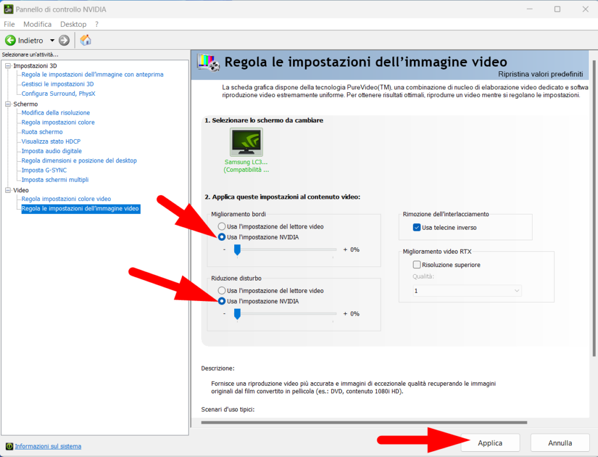Click the Miglioramento bordi slider handle

(237, 250)
